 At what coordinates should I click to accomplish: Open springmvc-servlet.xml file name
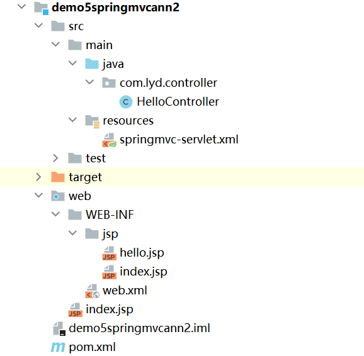[179, 140]
